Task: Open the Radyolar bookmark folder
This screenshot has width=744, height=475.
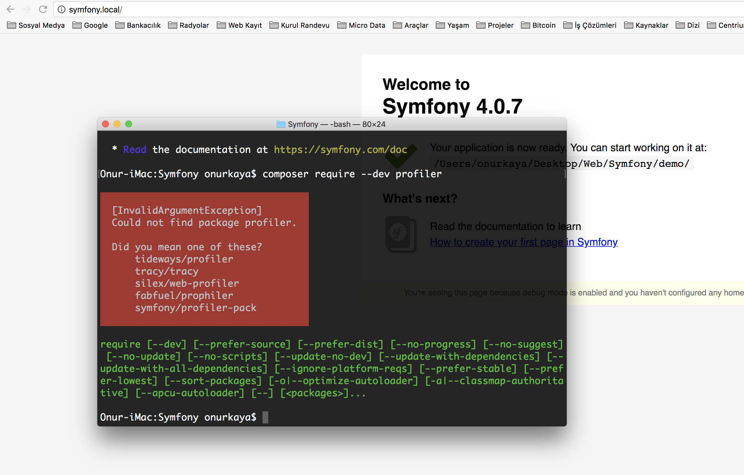Action: click(189, 25)
